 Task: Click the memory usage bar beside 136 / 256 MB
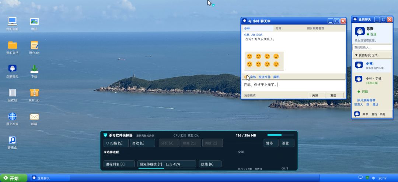[x=281, y=135]
